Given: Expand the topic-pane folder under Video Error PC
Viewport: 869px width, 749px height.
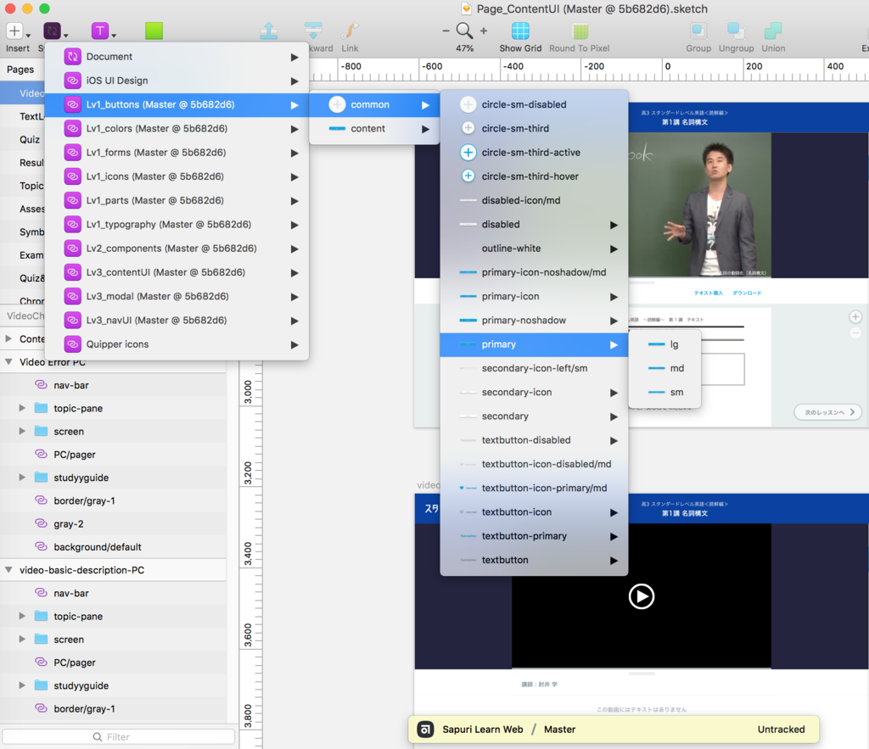Looking at the screenshot, I should pos(23,408).
